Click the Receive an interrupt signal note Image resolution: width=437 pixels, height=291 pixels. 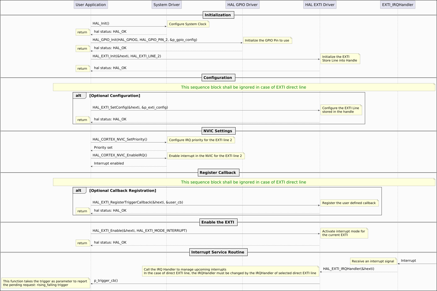point(374,261)
